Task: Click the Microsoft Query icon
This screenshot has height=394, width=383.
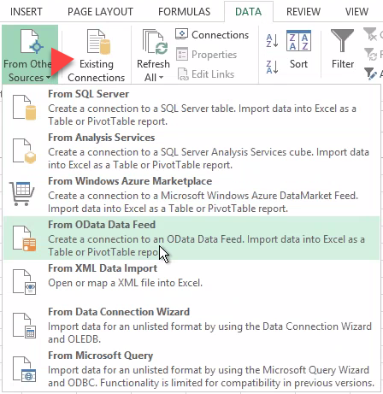Action: pyautogui.click(x=24, y=369)
